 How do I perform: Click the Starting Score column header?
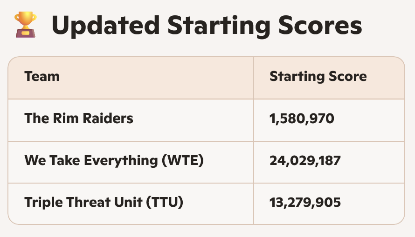[318, 77]
